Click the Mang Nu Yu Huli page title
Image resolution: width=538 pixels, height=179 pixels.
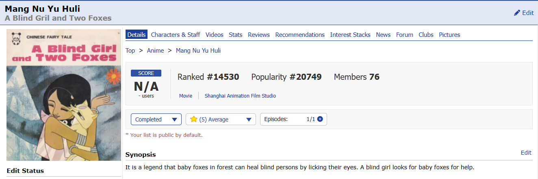(x=43, y=8)
